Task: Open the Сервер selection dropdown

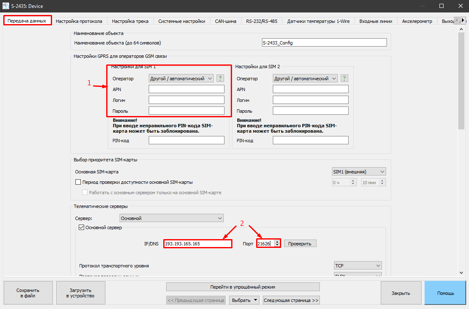Action: (171, 218)
